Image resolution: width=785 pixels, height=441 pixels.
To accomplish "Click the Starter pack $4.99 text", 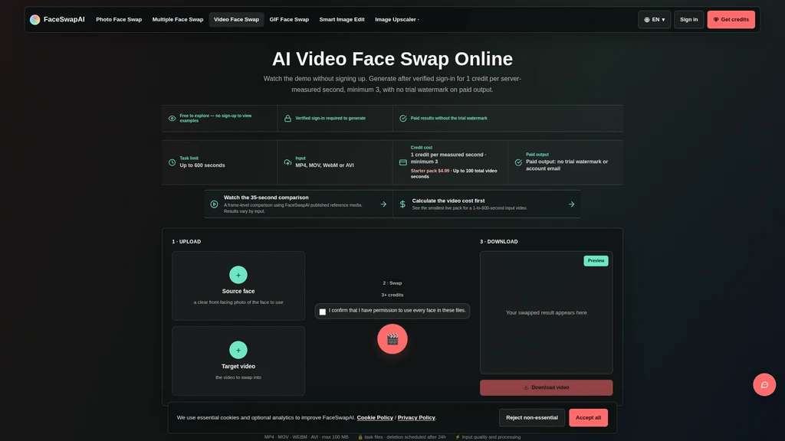I will point(430,171).
